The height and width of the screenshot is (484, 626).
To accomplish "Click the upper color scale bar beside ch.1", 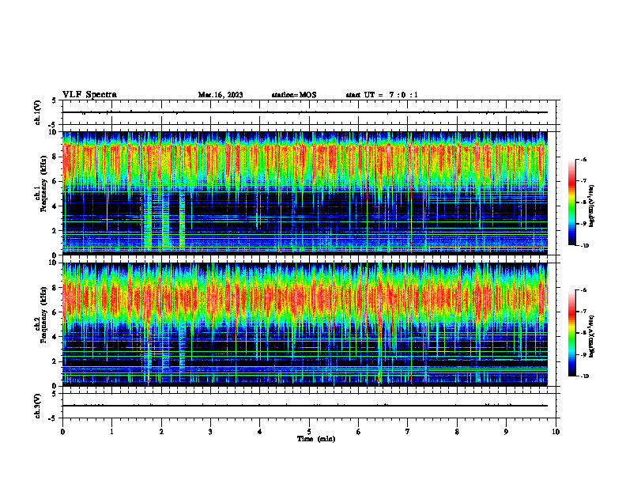I will 572,202.
